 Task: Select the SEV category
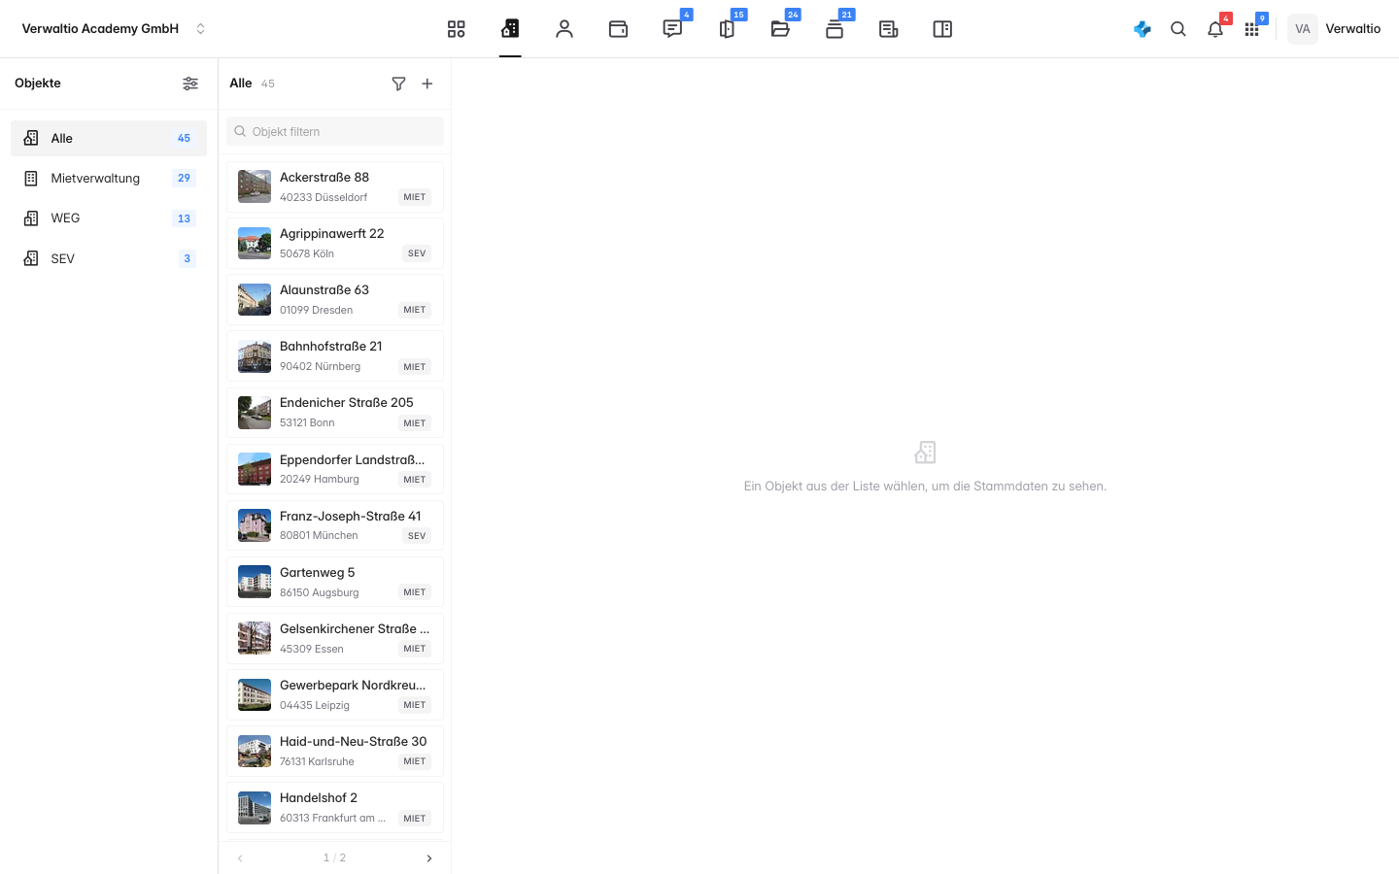[x=109, y=258]
